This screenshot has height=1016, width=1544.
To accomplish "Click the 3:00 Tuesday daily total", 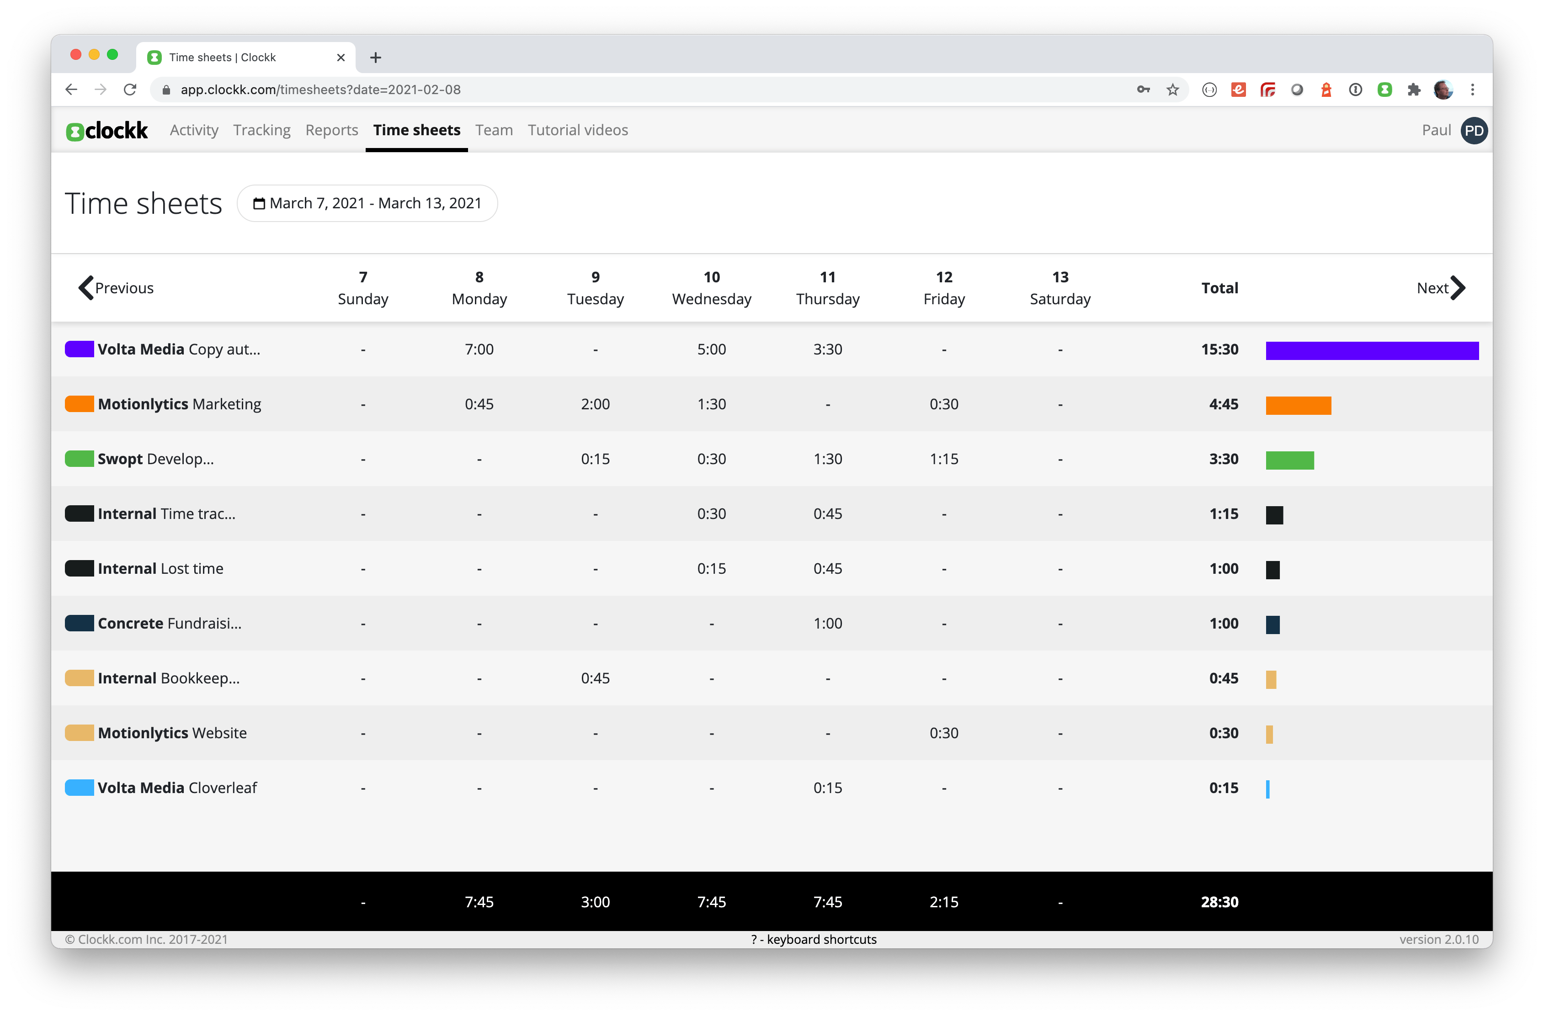I will (596, 902).
